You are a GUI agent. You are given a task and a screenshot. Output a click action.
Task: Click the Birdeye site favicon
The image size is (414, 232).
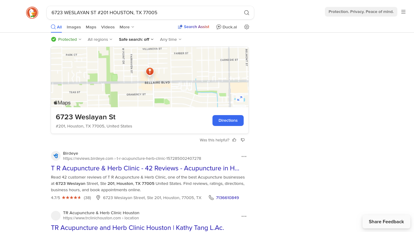coord(56,156)
